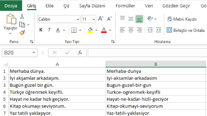Switch to the Giriş tab
The height and width of the screenshot is (116, 207).
(x=31, y=6)
